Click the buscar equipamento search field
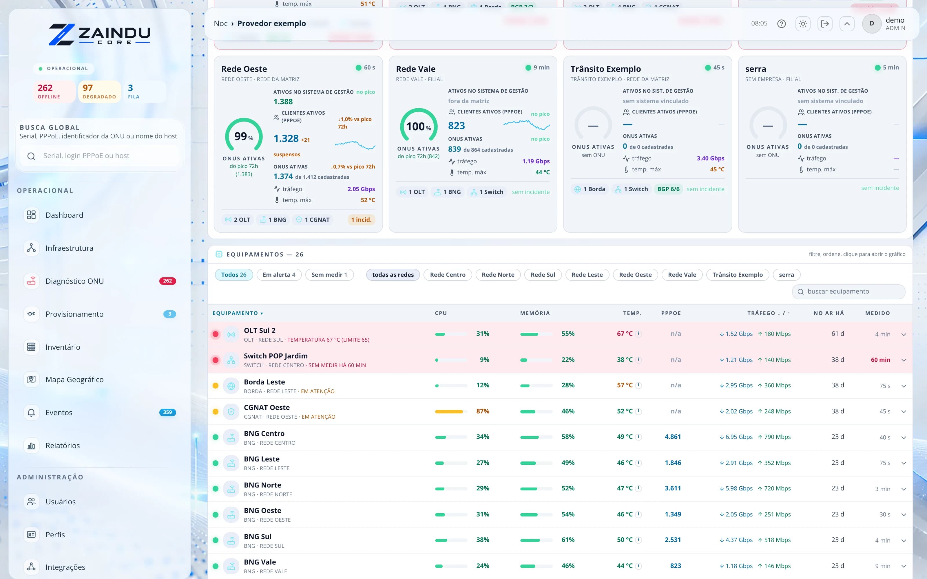This screenshot has width=927, height=579. pyautogui.click(x=848, y=292)
